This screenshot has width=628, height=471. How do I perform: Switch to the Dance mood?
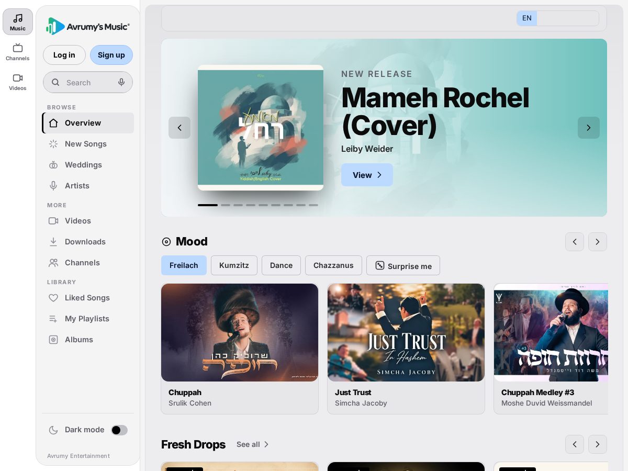(x=281, y=265)
